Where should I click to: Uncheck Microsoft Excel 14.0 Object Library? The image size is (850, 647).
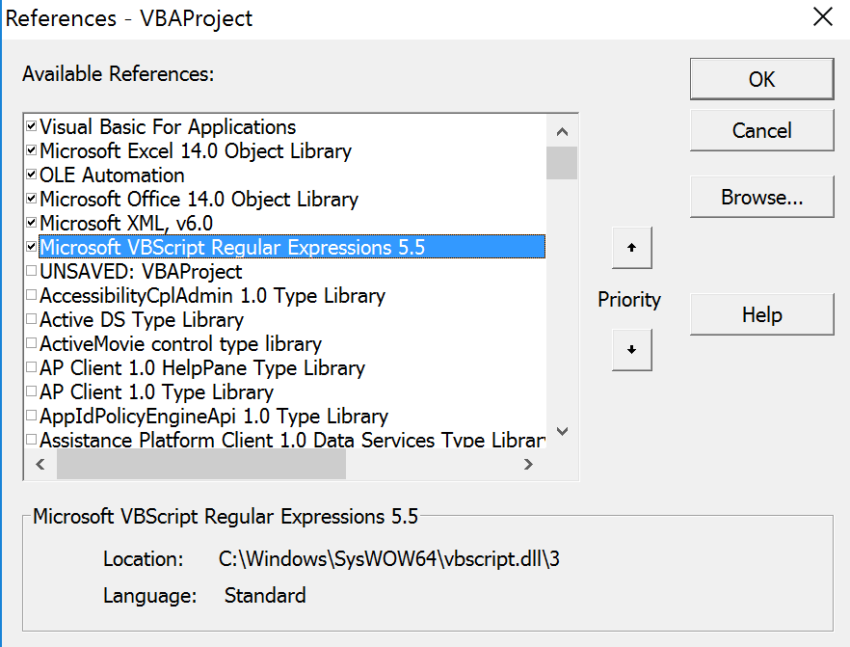(x=32, y=150)
